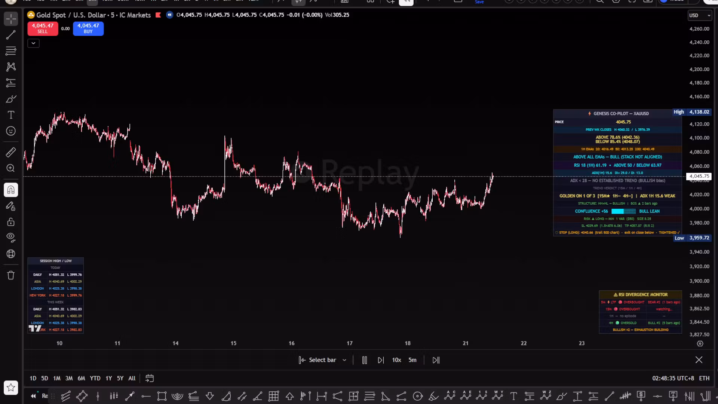Click the blue replay badge in the legend
Screen dimensions: 718x404
point(170,15)
